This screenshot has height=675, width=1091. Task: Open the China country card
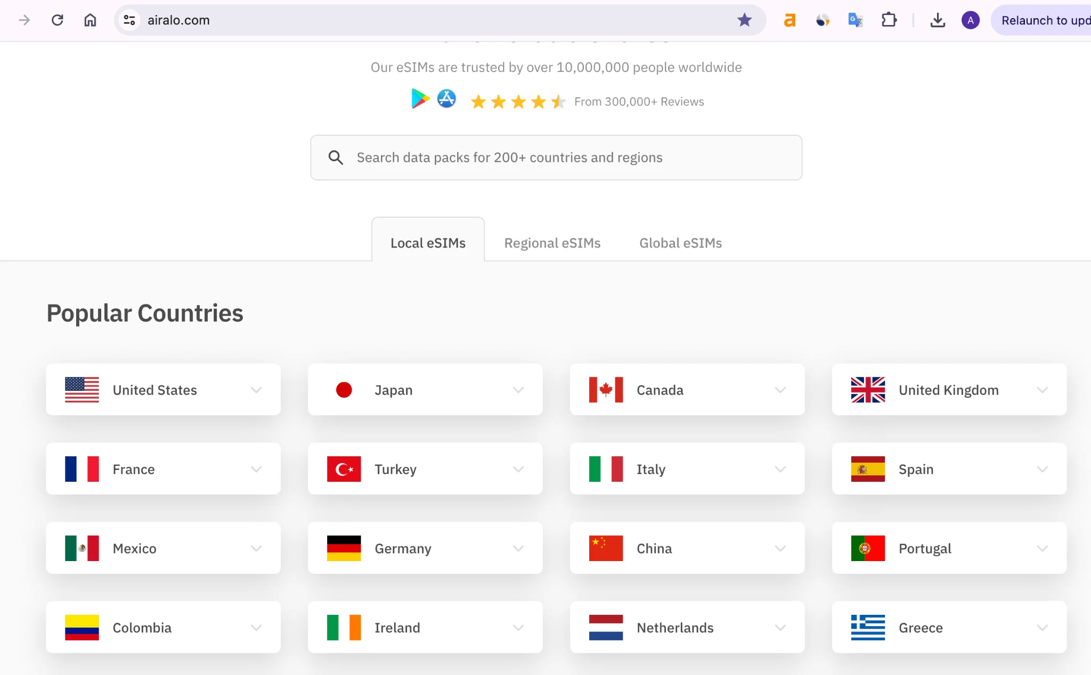687,548
